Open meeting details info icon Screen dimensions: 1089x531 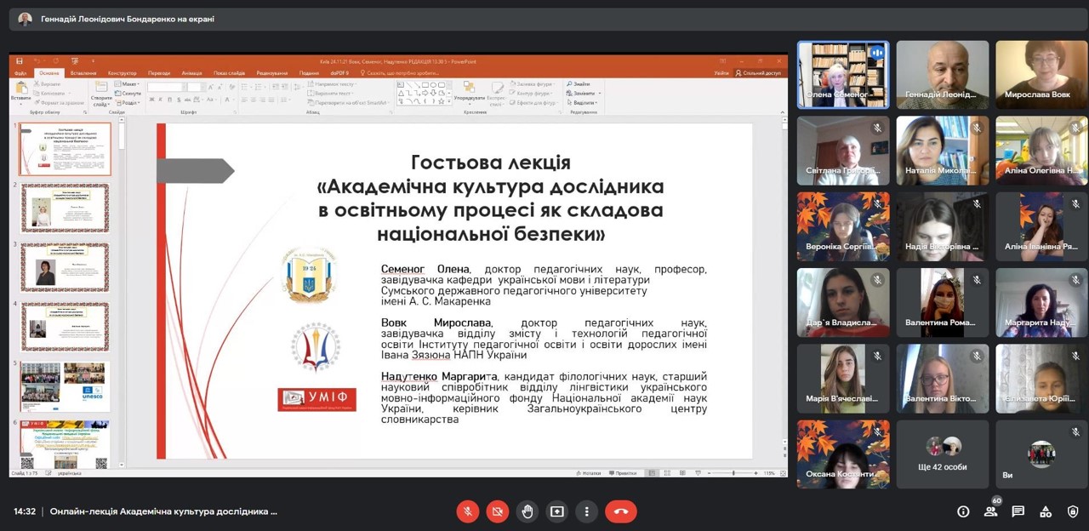click(x=963, y=511)
